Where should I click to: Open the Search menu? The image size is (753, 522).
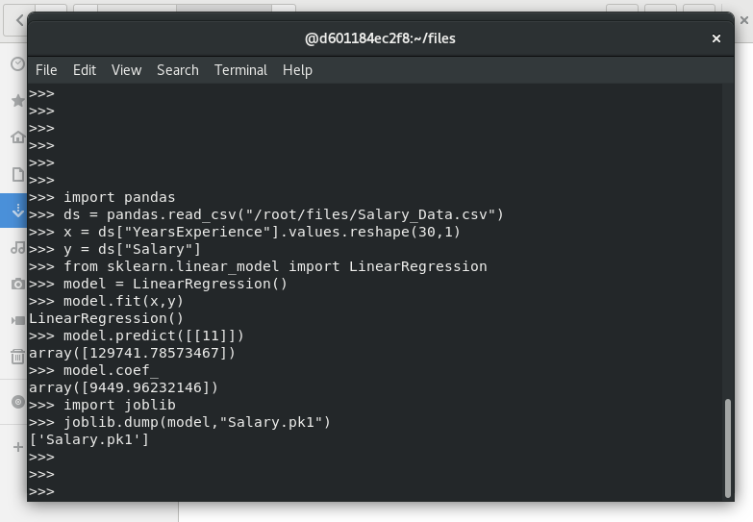pos(178,70)
